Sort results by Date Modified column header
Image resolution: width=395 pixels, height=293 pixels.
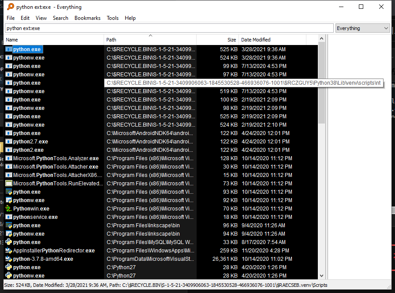(x=272, y=40)
